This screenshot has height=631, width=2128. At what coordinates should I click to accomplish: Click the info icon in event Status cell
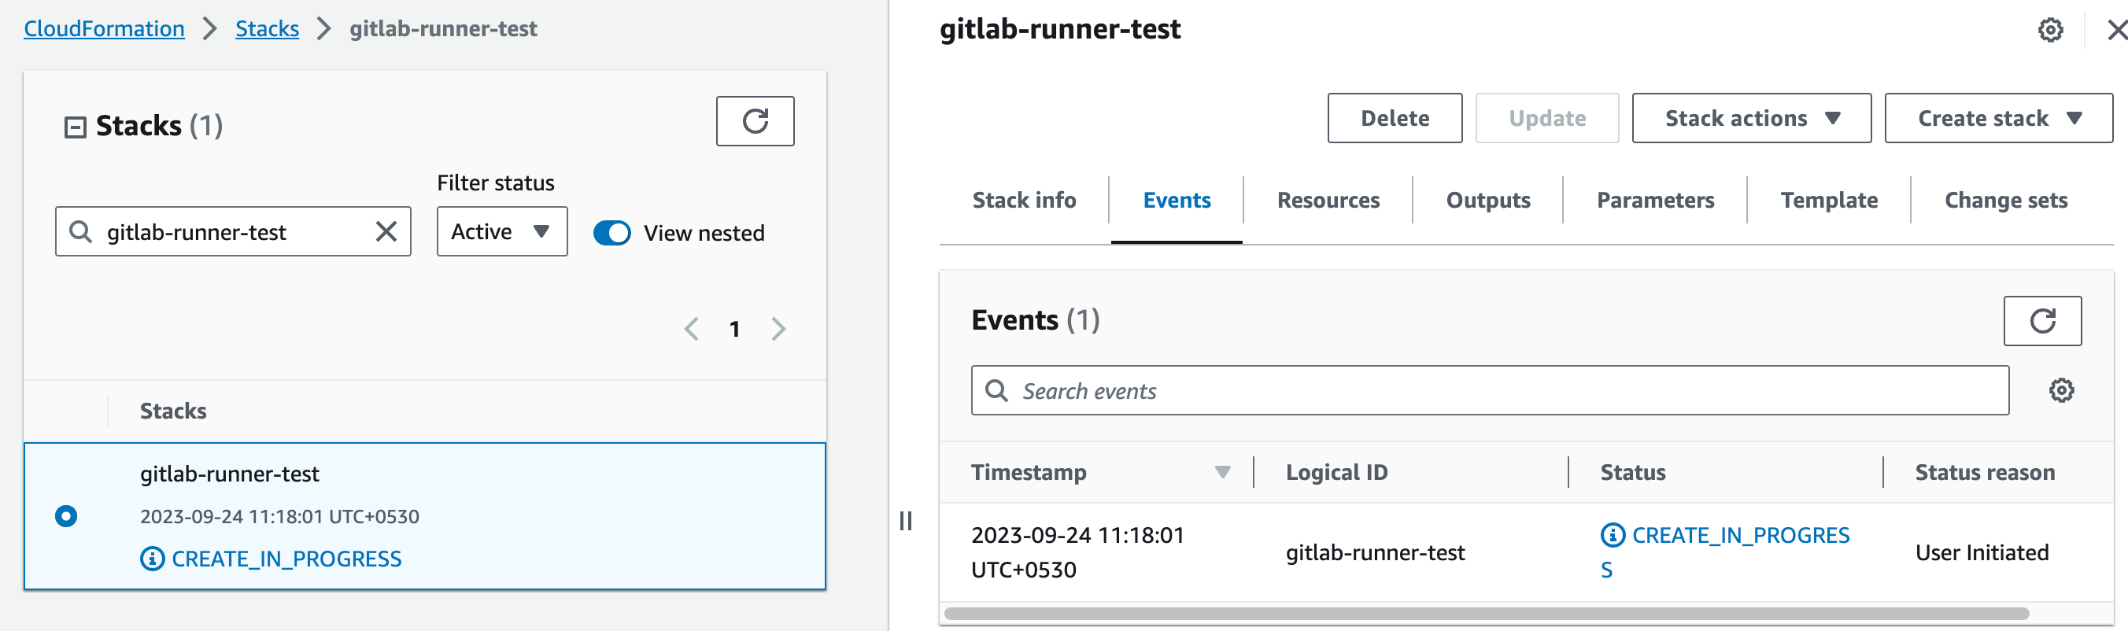tap(1612, 535)
